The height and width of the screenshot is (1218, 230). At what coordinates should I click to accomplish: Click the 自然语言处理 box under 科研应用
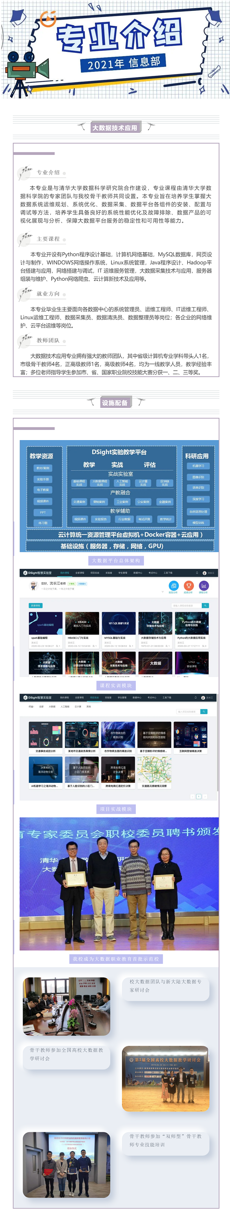pos(198,512)
